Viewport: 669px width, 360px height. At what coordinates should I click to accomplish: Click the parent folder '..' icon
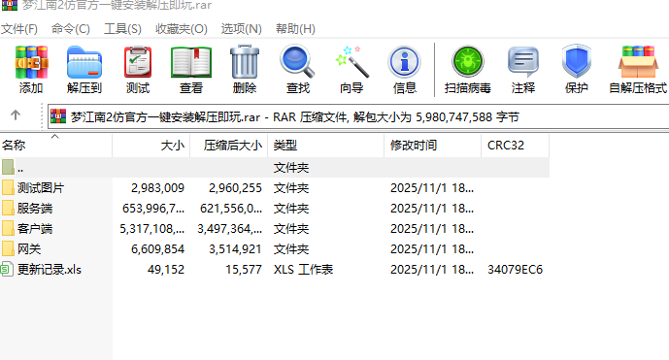click(x=8, y=167)
